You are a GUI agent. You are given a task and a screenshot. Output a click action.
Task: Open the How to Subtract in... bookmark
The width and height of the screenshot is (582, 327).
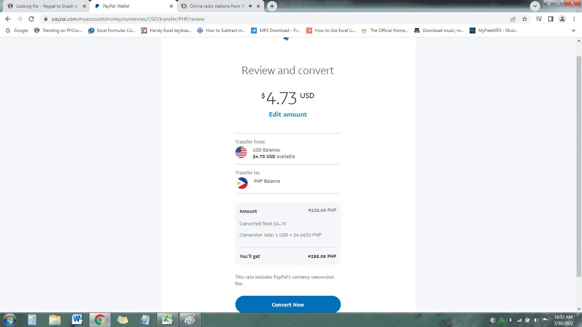[x=221, y=31]
